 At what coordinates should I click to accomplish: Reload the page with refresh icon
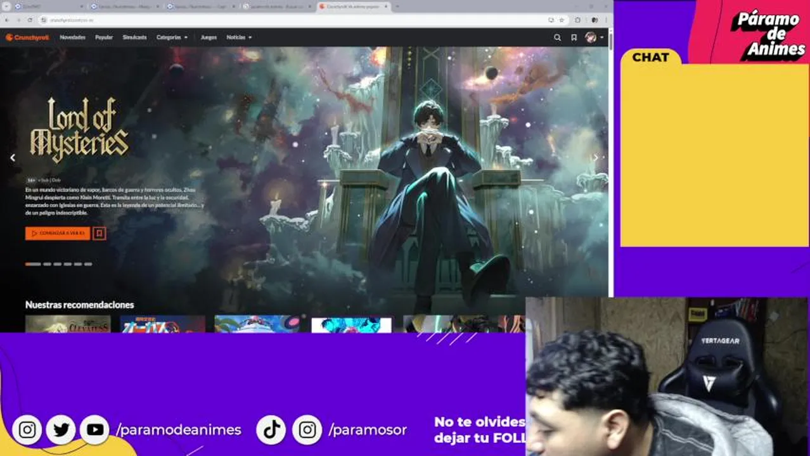[x=30, y=20]
